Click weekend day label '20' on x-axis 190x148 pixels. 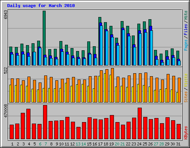point(117,144)
